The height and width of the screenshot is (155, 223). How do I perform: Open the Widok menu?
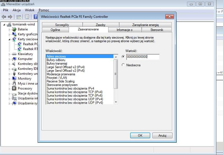30,10
